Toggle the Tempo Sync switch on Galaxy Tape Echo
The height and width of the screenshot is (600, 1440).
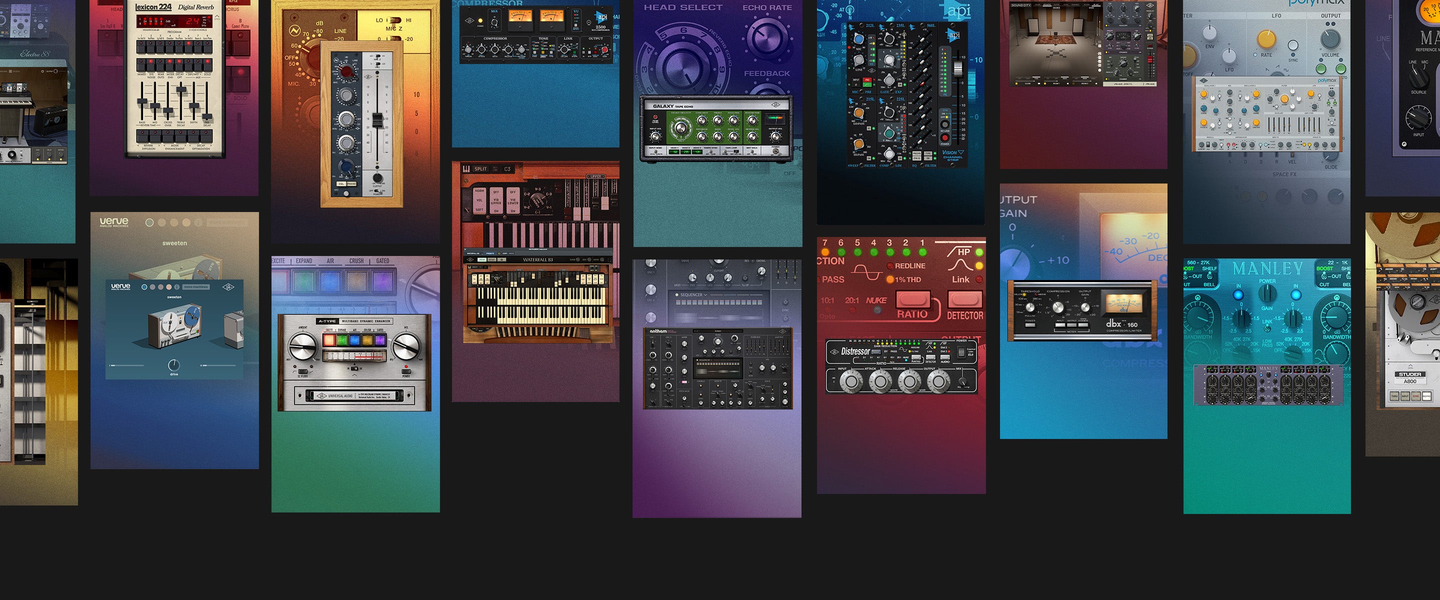coord(711,153)
